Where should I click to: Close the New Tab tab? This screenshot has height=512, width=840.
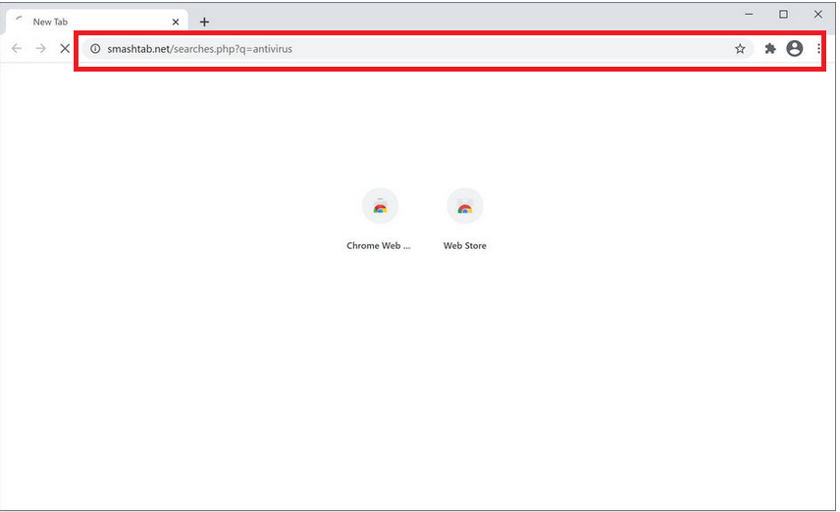176,22
